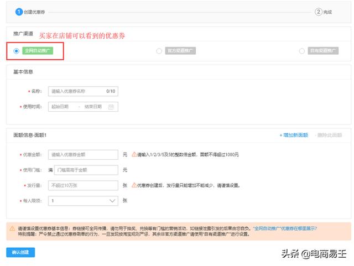This screenshot has height=266, width=354.
Task: Expand the 每人限领 dropdown
Action: pos(83,201)
